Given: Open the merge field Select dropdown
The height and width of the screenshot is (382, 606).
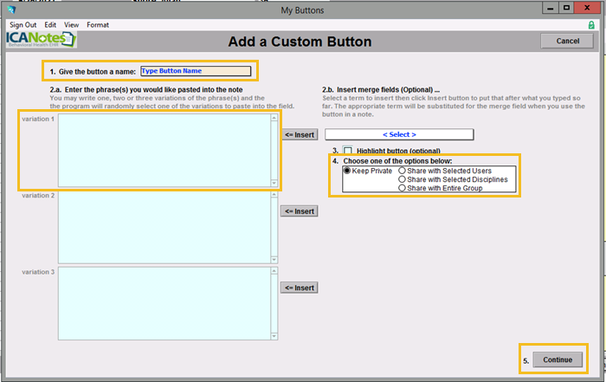Looking at the screenshot, I should pyautogui.click(x=399, y=134).
